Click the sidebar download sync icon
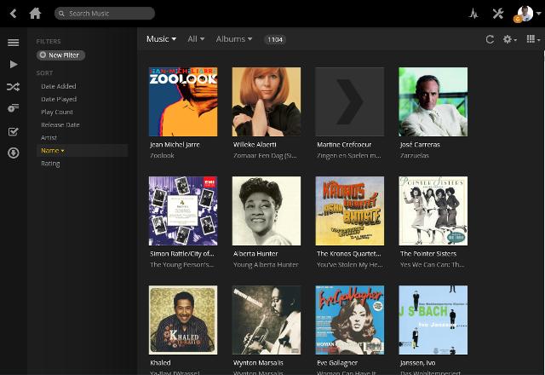This screenshot has height=375, width=545. tap(14, 153)
